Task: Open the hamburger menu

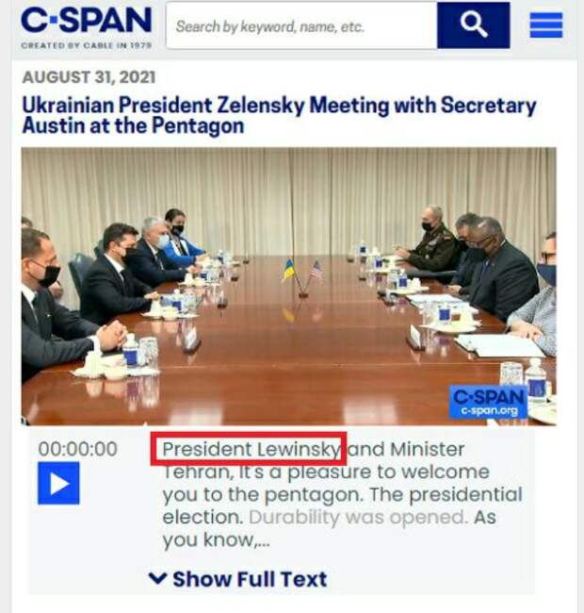Action: coord(546,25)
